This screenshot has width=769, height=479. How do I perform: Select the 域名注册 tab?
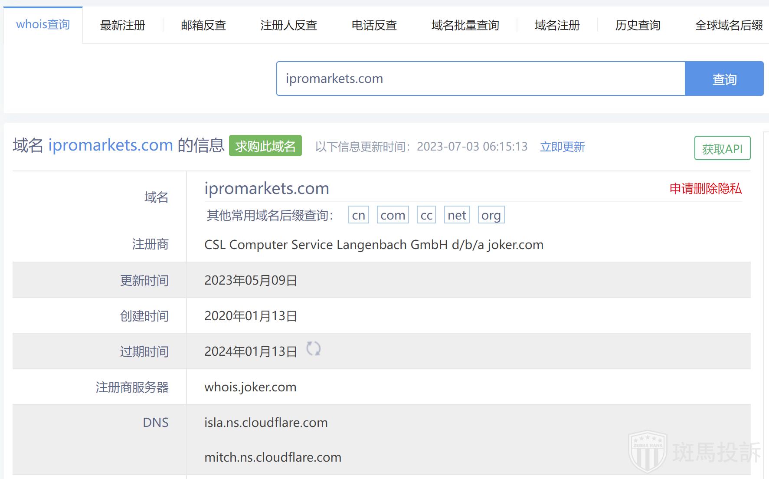coord(557,25)
